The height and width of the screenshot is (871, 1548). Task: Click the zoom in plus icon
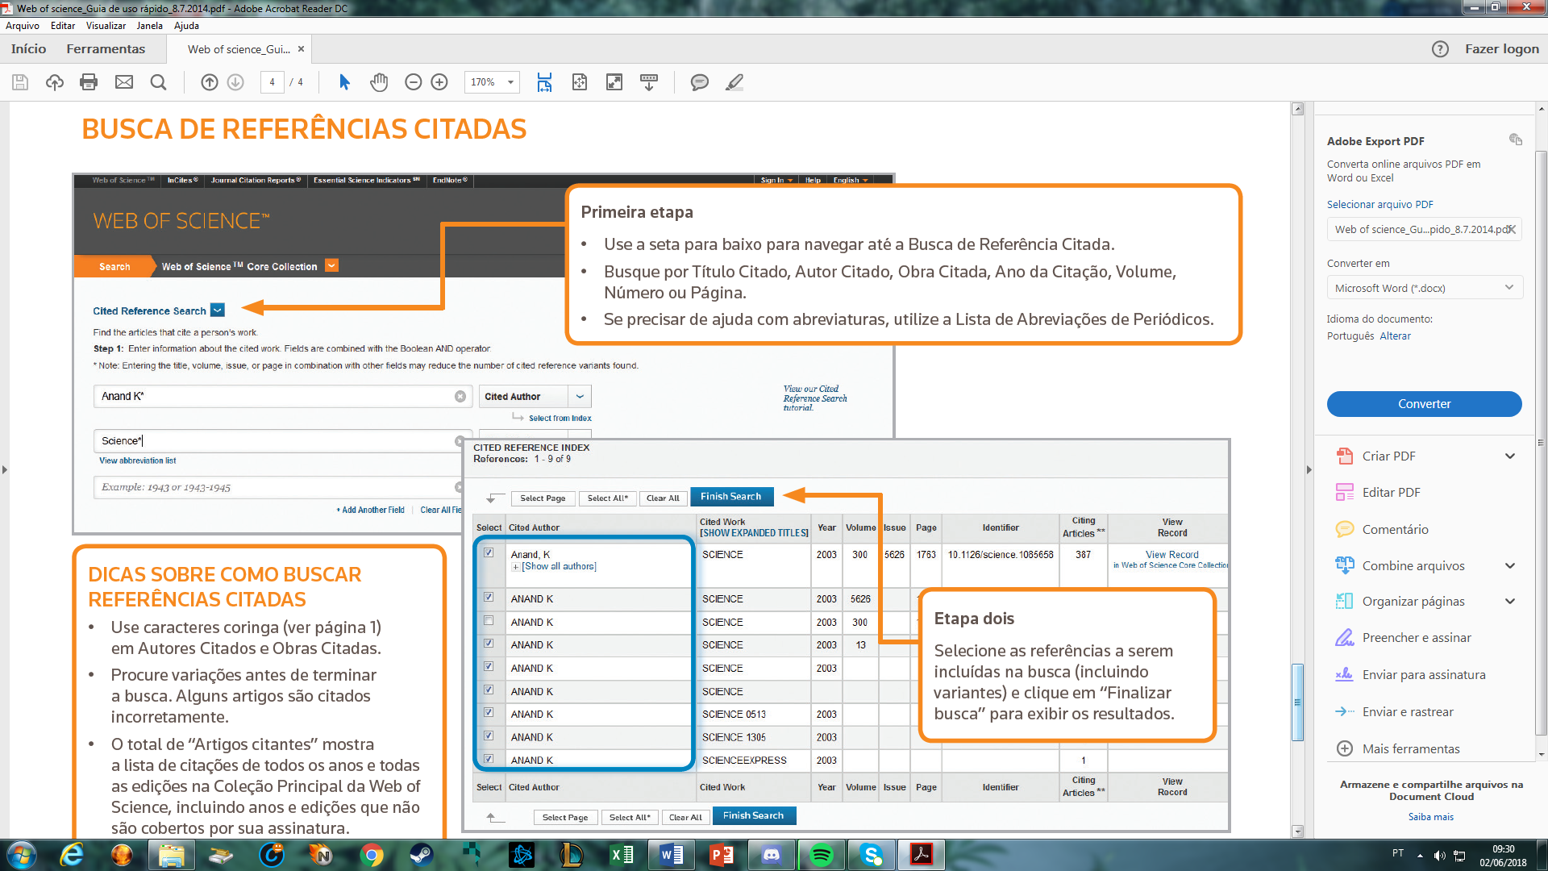tap(439, 82)
